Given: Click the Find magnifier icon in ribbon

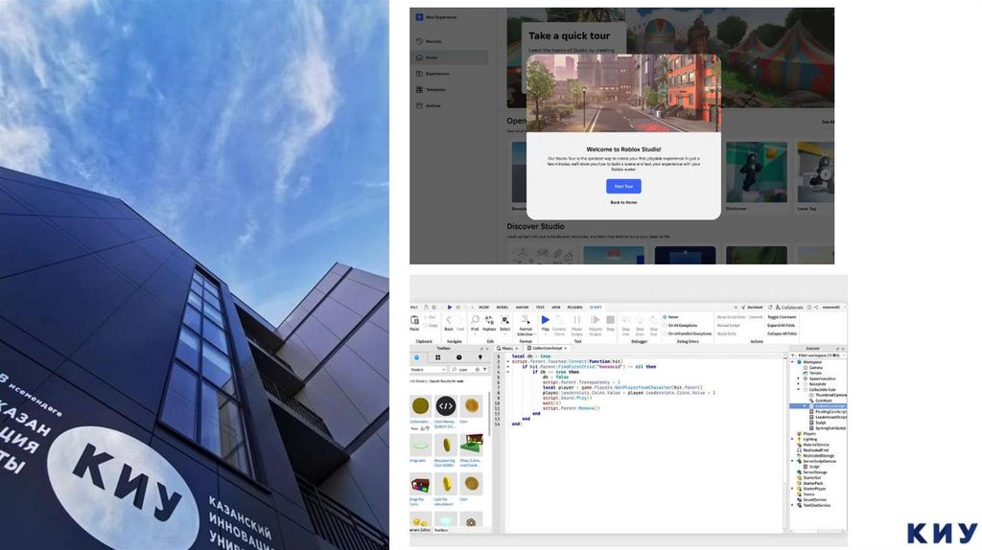Looking at the screenshot, I should (x=475, y=320).
